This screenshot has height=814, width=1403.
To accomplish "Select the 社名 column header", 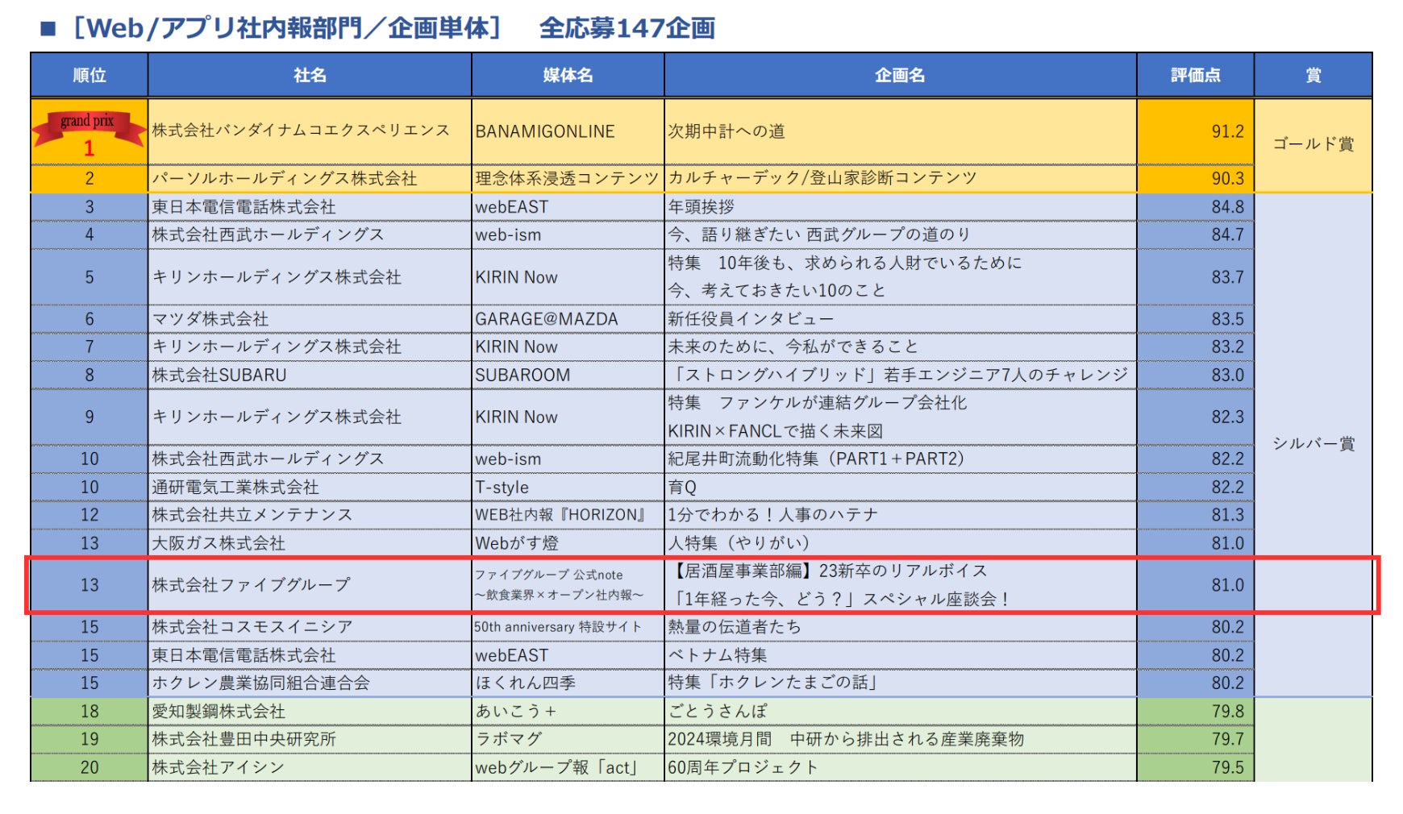I will pos(310,75).
